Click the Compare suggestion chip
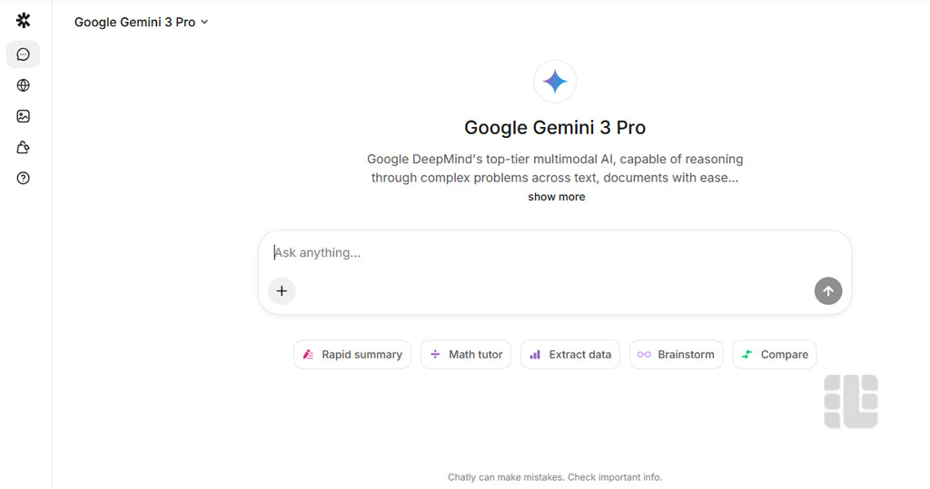The image size is (930, 489). point(775,355)
